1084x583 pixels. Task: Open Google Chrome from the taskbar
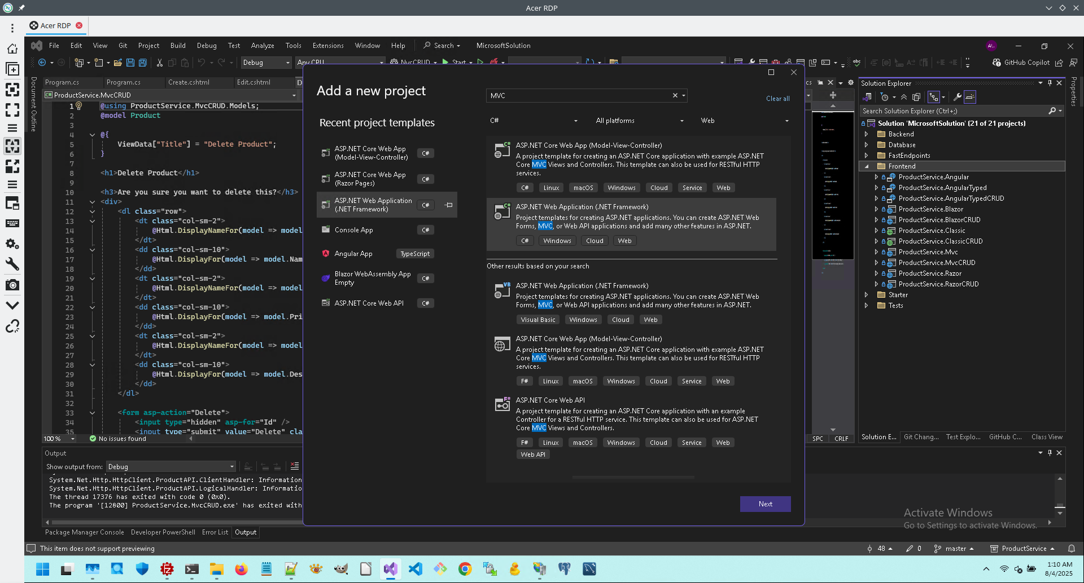click(465, 569)
